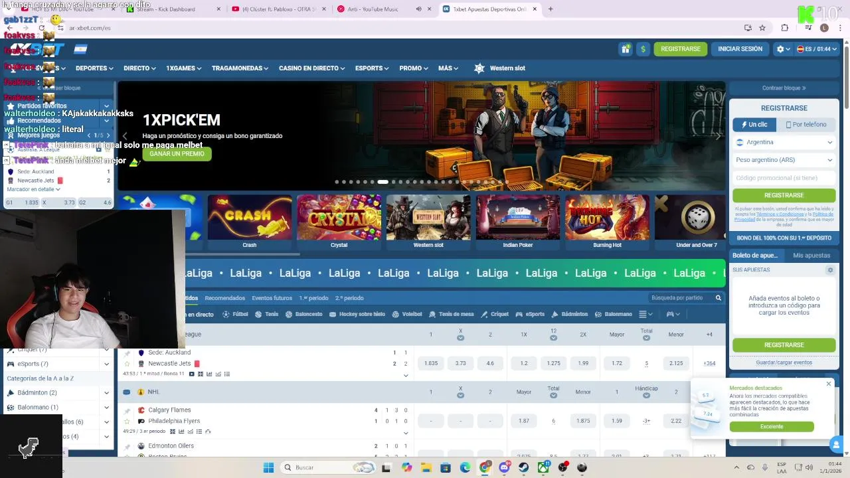Open bet slip settings gear icon
The width and height of the screenshot is (850, 478).
click(x=830, y=270)
